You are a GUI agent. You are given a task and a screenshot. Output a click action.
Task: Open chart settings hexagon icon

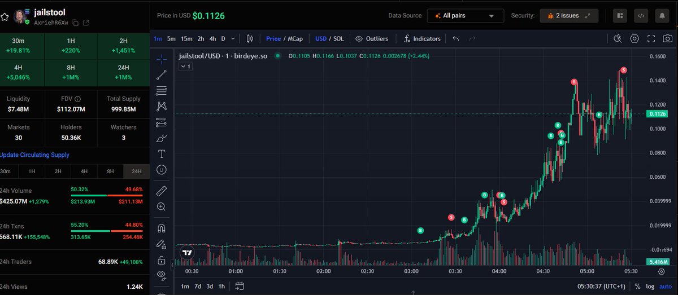click(x=634, y=39)
